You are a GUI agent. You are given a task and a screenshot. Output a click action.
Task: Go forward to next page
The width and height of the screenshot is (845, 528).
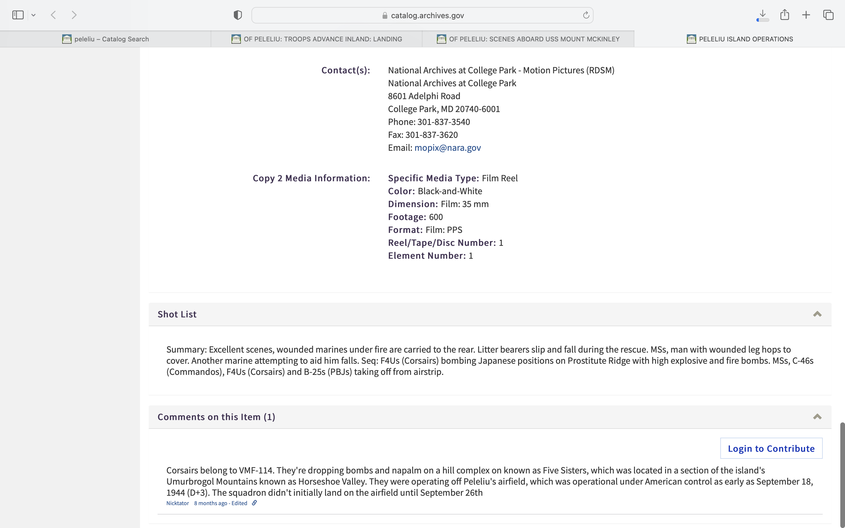(74, 15)
